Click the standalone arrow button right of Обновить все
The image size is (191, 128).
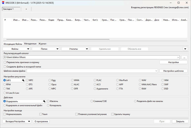185,49
